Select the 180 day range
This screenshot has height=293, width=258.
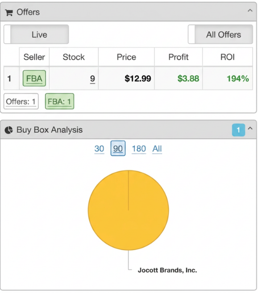click(139, 149)
